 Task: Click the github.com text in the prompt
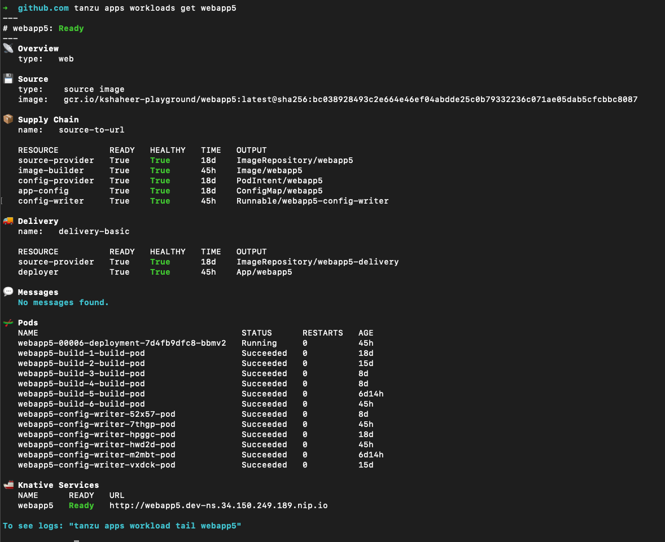[x=43, y=8]
